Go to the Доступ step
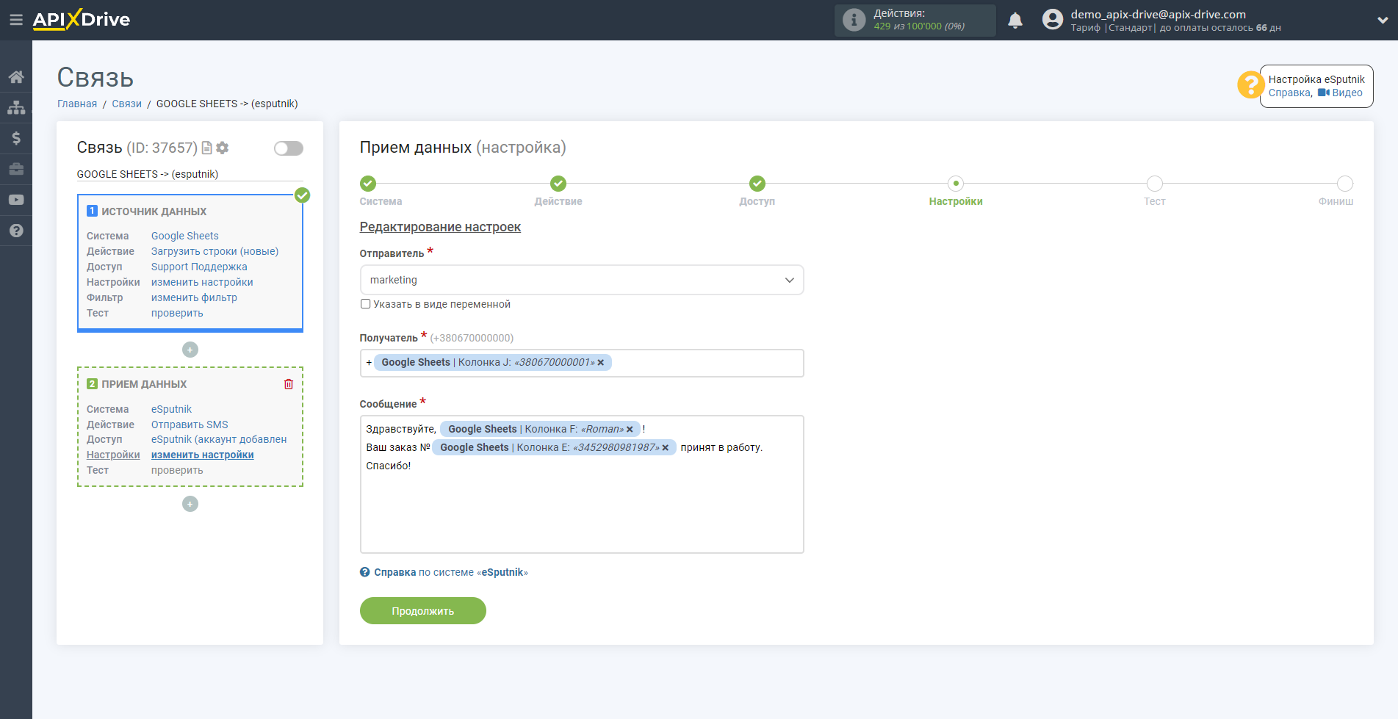1398x719 pixels. click(x=757, y=184)
